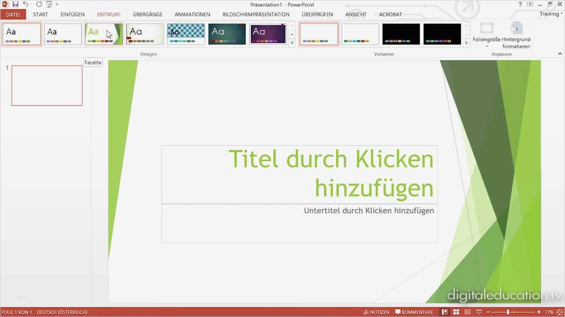Screen dimensions: 565x317
Task: Click the DEUTSCH (ÖSTERREICH) language indicator
Action: pos(62,312)
